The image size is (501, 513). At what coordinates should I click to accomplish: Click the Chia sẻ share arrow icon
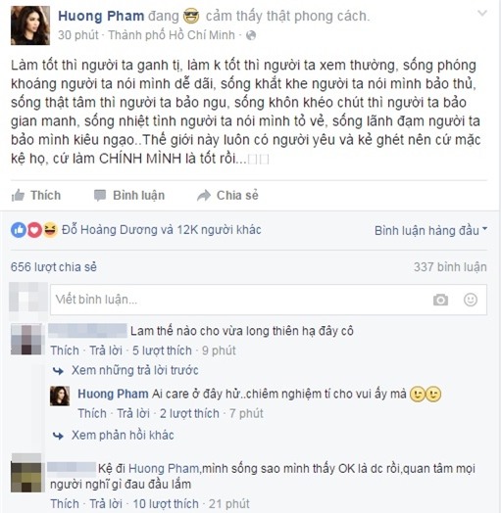point(204,196)
